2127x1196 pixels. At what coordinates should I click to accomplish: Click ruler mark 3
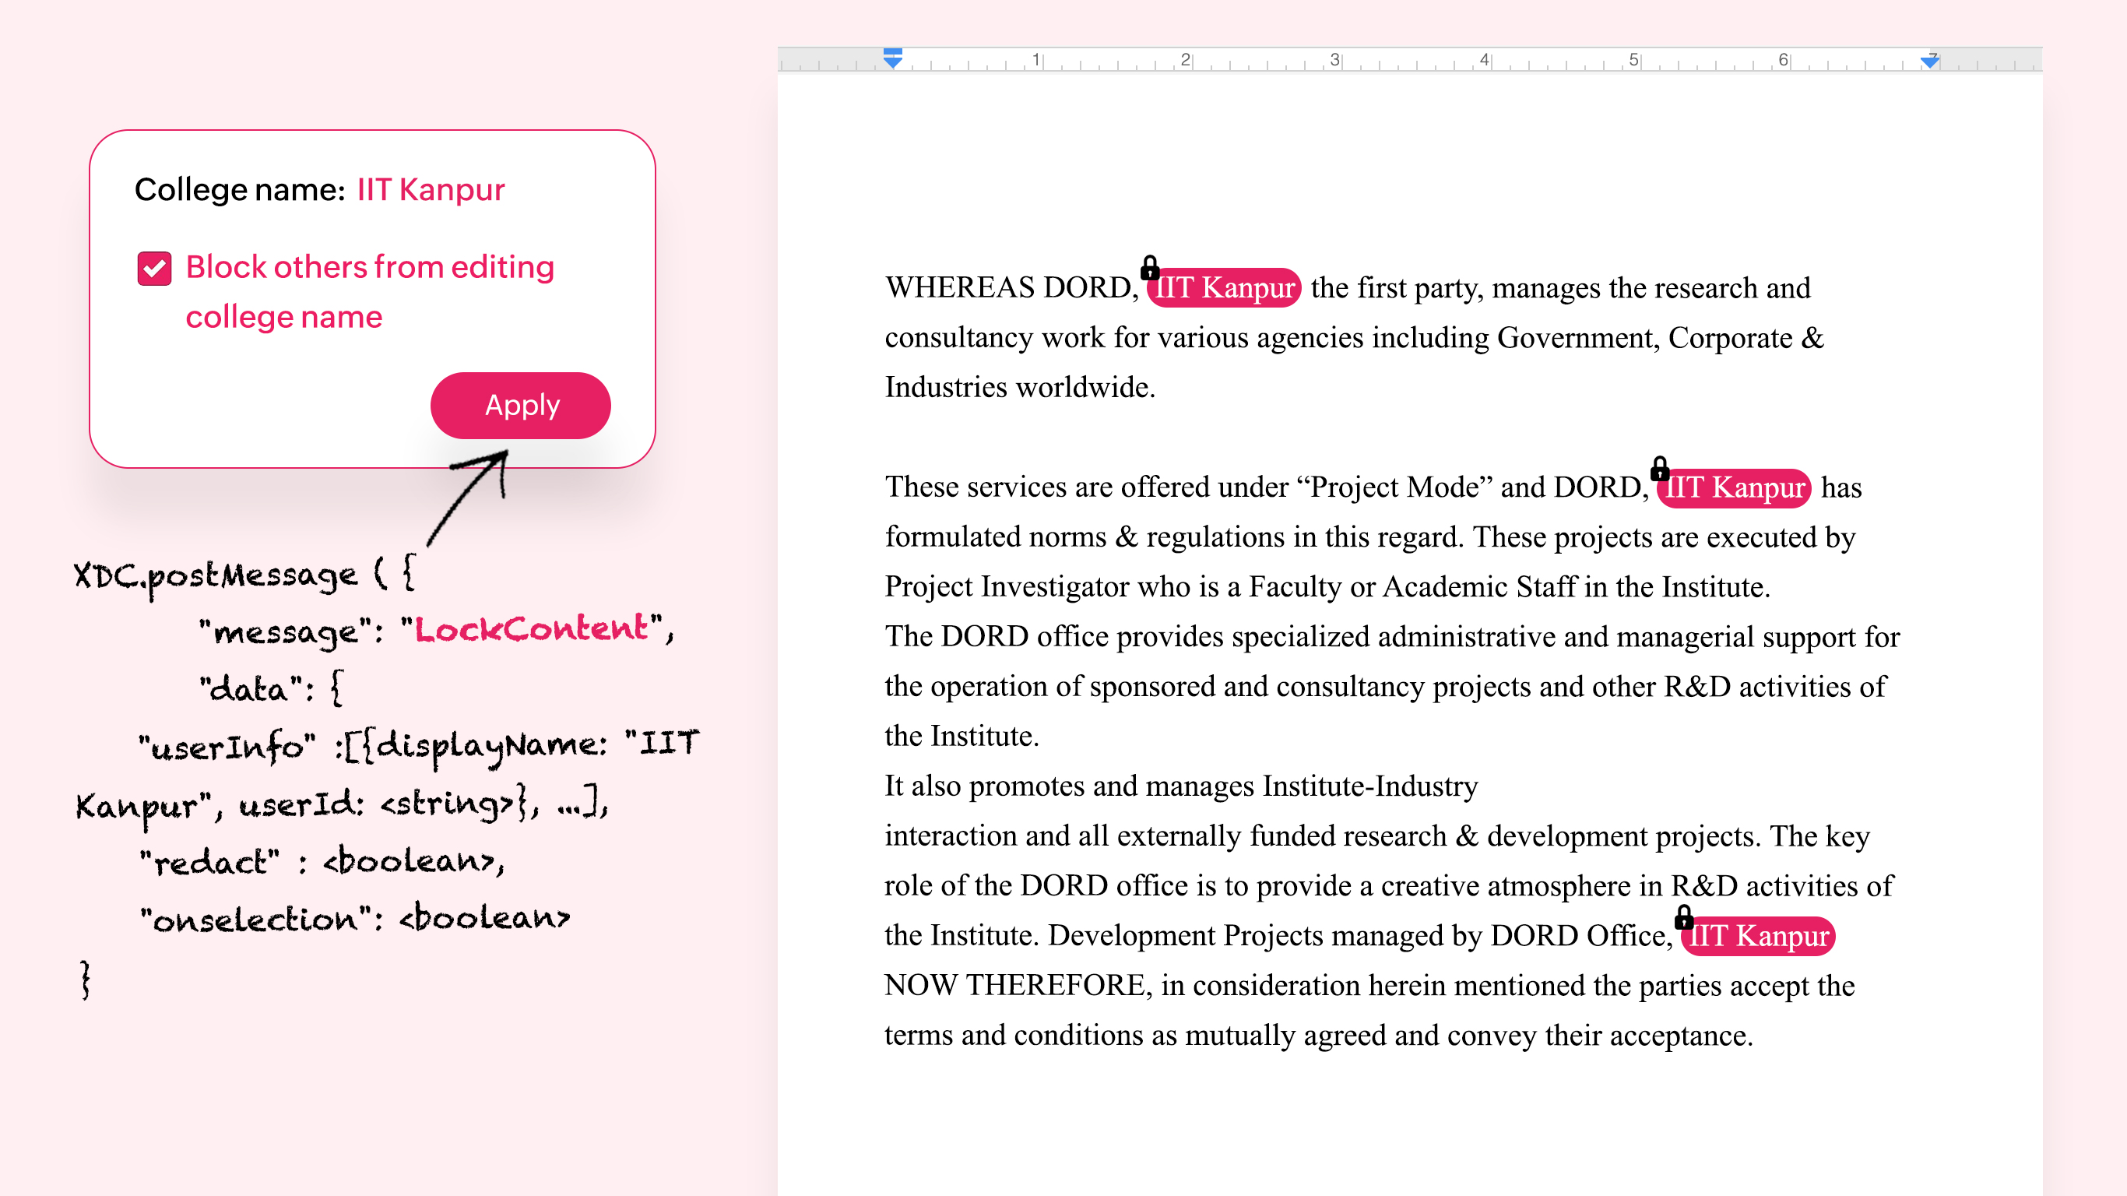tap(1334, 59)
